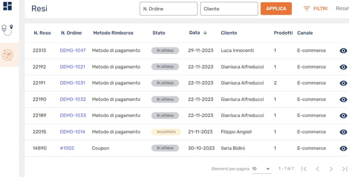Open order link DEMO-1047
349x177 pixels.
pyautogui.click(x=73, y=50)
